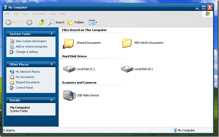
Task: Click the View system information icon
Action: point(12,41)
